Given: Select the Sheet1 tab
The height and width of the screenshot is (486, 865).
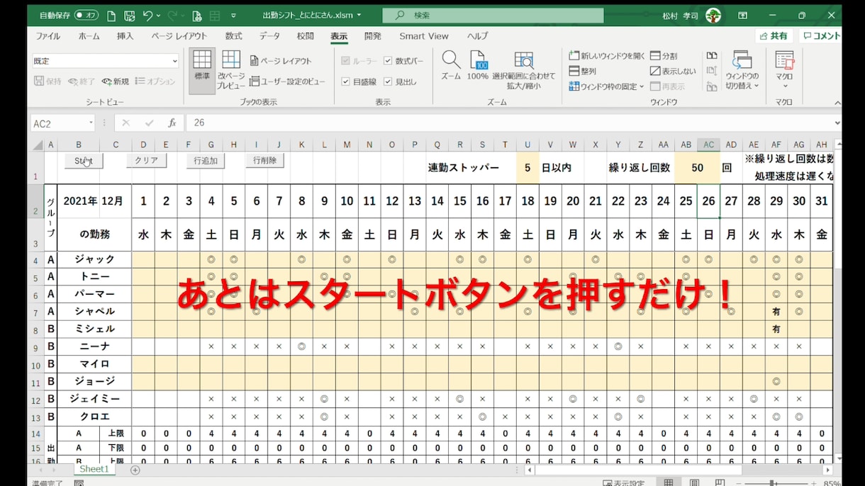Looking at the screenshot, I should (94, 469).
